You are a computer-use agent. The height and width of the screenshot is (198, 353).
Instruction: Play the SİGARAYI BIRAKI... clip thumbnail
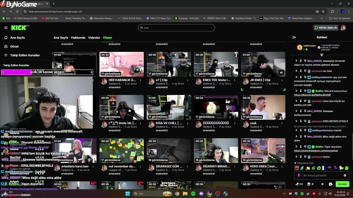tap(216, 150)
